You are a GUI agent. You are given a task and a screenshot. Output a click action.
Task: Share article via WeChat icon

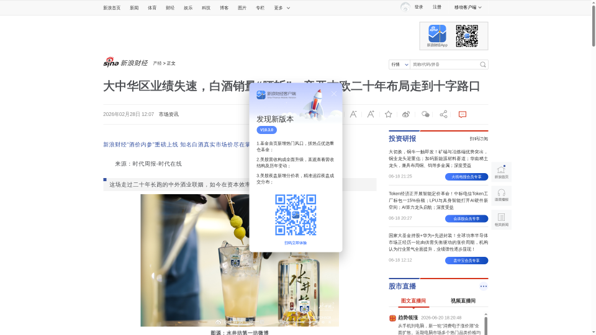(425, 114)
